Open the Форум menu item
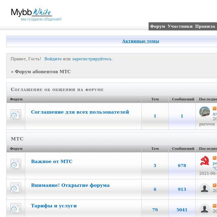The image size is (217, 217). (158, 26)
